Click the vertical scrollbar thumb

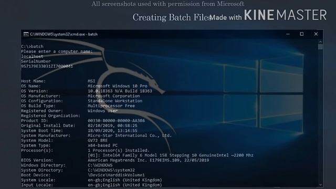pos(320,47)
